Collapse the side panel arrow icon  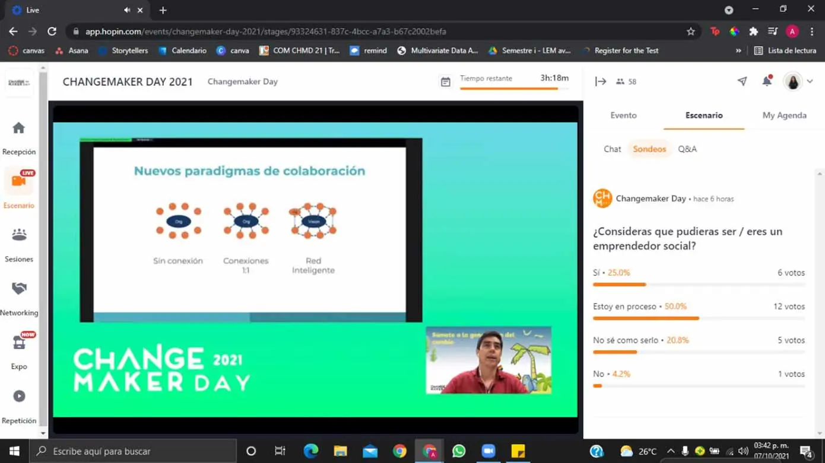[601, 82]
